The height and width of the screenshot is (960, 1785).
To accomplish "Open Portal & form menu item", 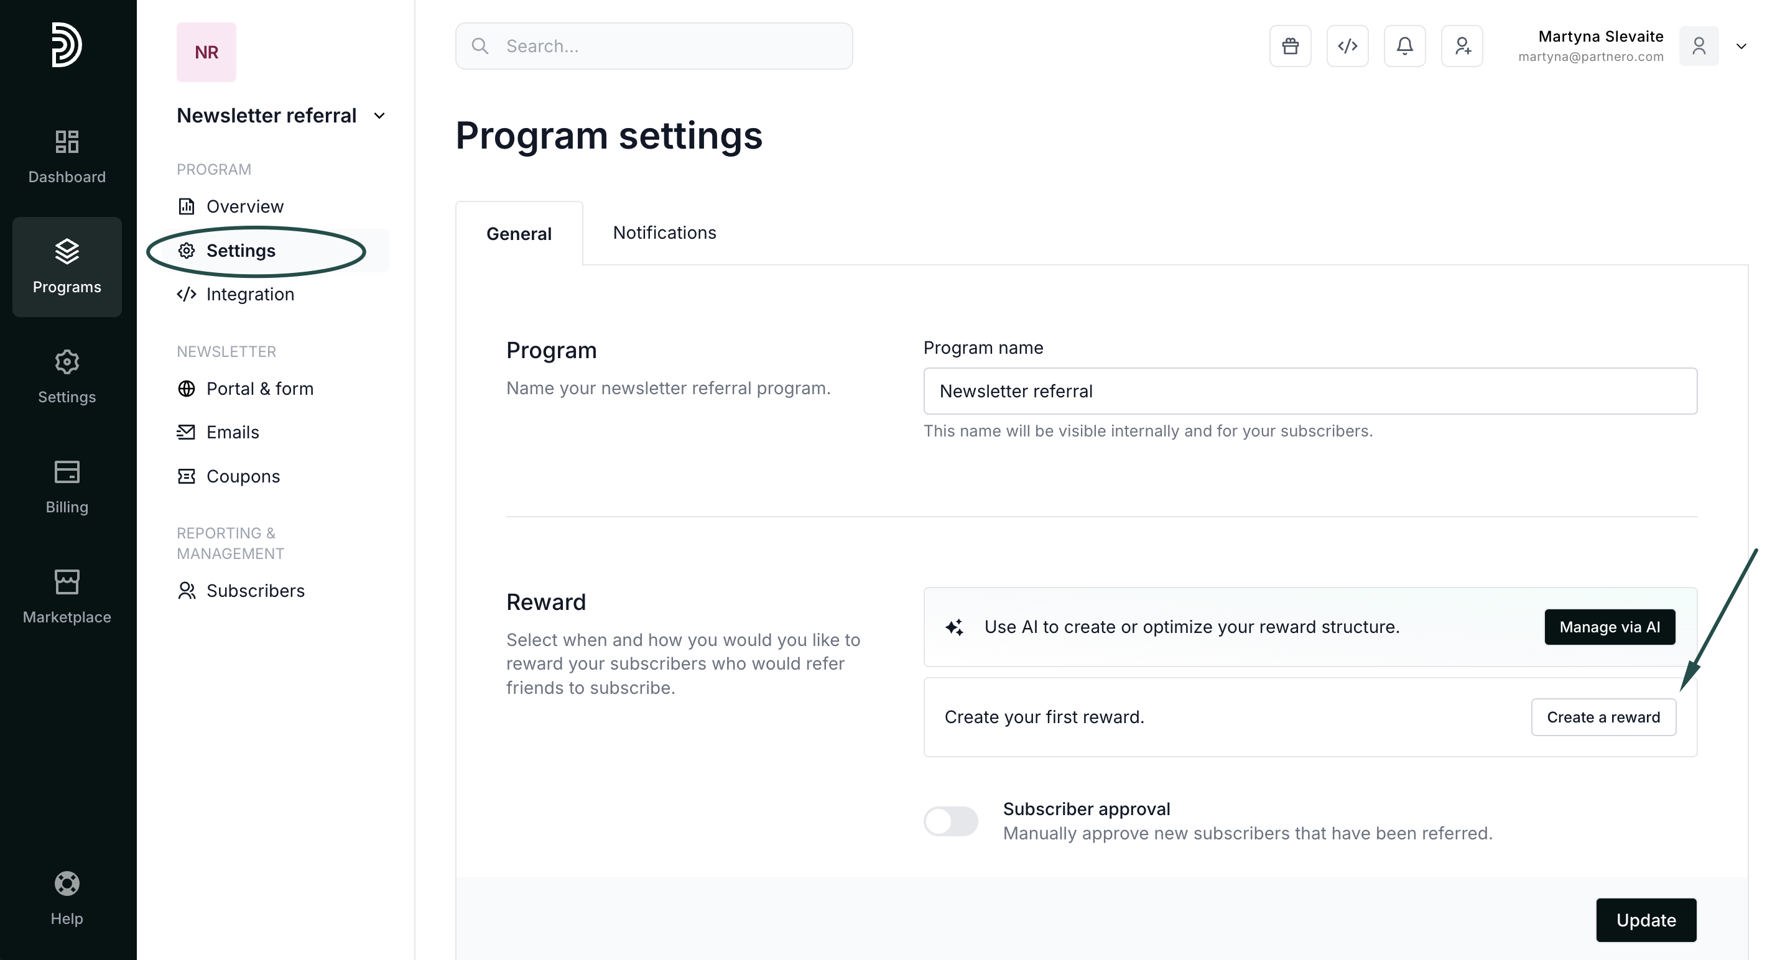I will pyautogui.click(x=259, y=389).
